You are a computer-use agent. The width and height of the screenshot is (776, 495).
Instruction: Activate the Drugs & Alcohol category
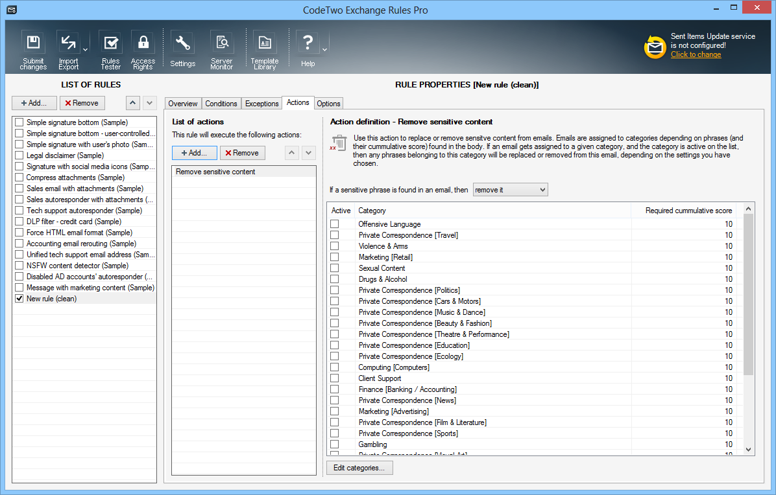(x=335, y=279)
